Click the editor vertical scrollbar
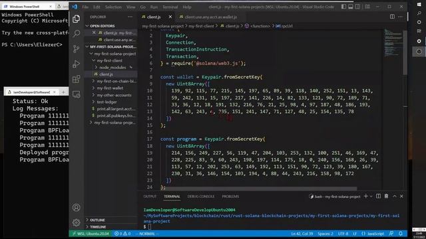 click(405, 53)
